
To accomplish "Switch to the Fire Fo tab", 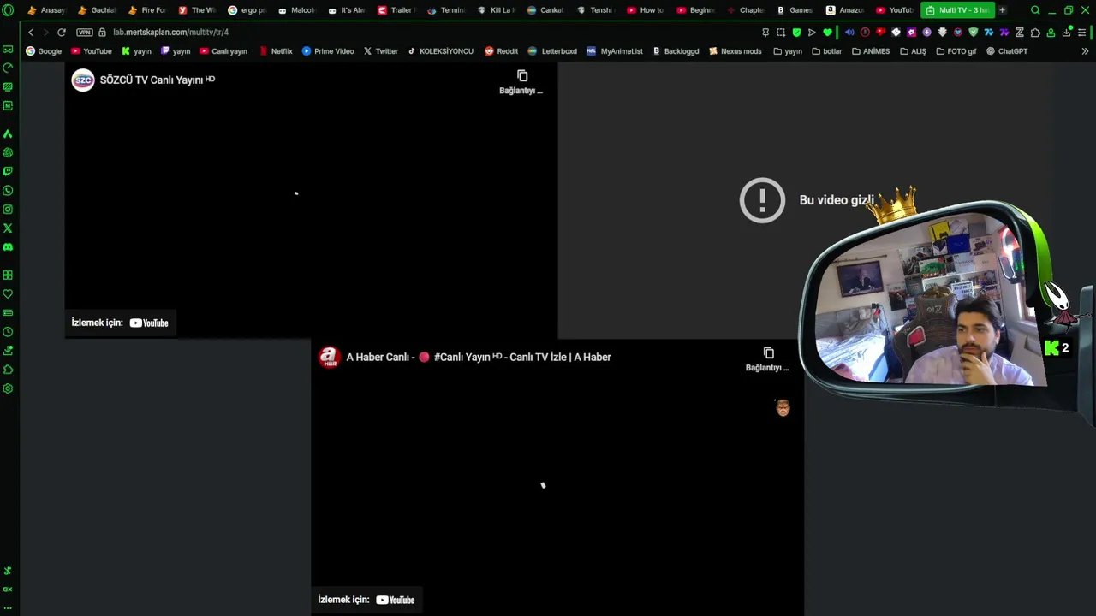I will 146,10.
